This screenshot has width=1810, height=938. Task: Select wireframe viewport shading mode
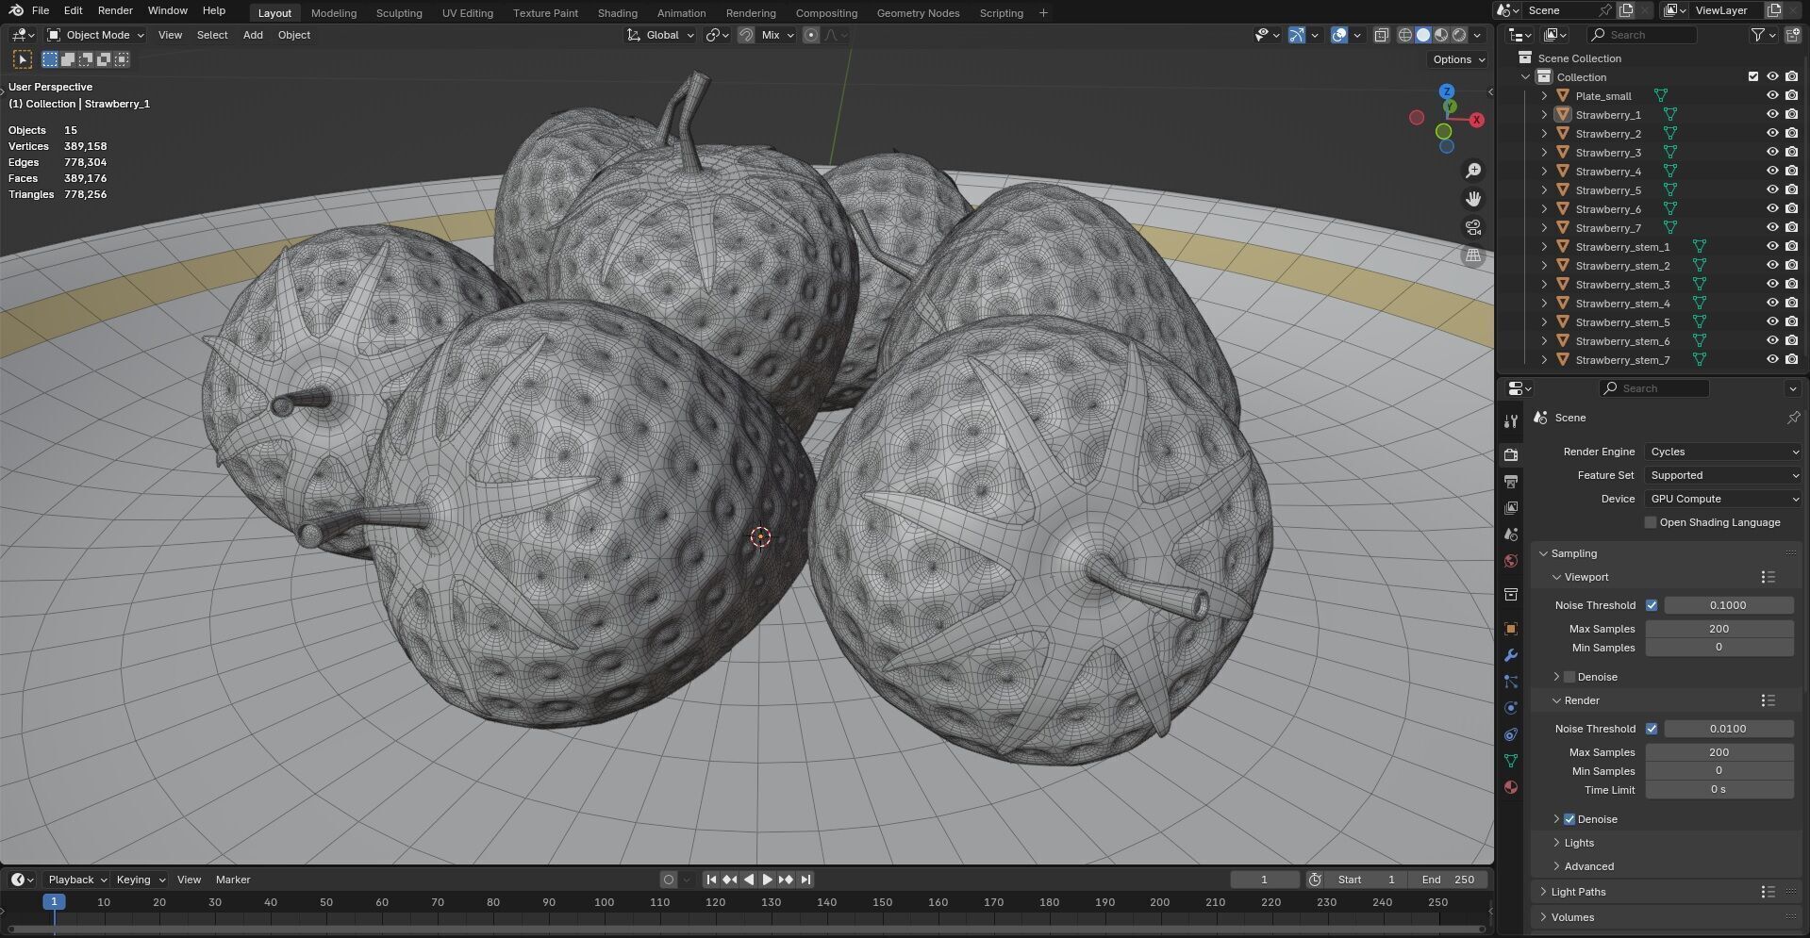pos(1405,35)
